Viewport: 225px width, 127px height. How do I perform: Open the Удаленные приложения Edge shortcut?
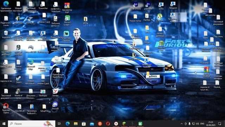point(6,6)
